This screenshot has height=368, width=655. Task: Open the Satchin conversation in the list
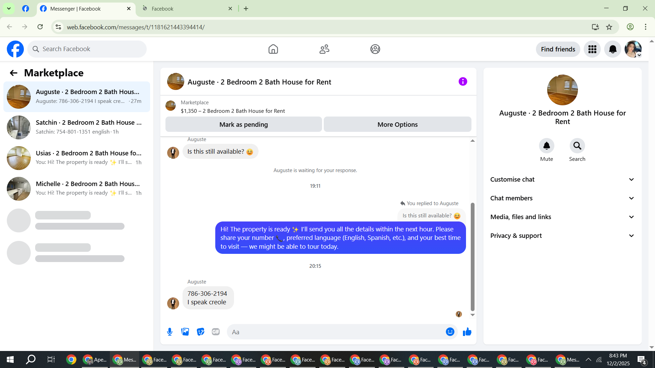[x=77, y=127]
